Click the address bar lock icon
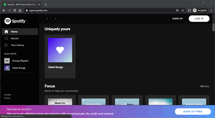Image resolution: width=215 pixels, height=118 pixels. click(x=27, y=10)
